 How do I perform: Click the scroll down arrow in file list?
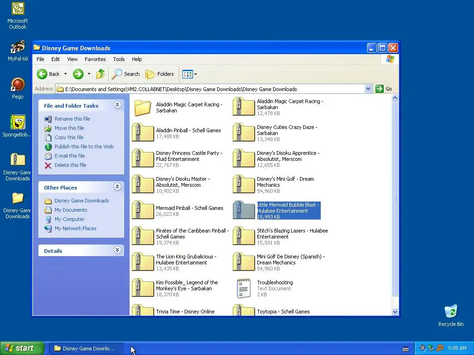pyautogui.click(x=395, y=312)
